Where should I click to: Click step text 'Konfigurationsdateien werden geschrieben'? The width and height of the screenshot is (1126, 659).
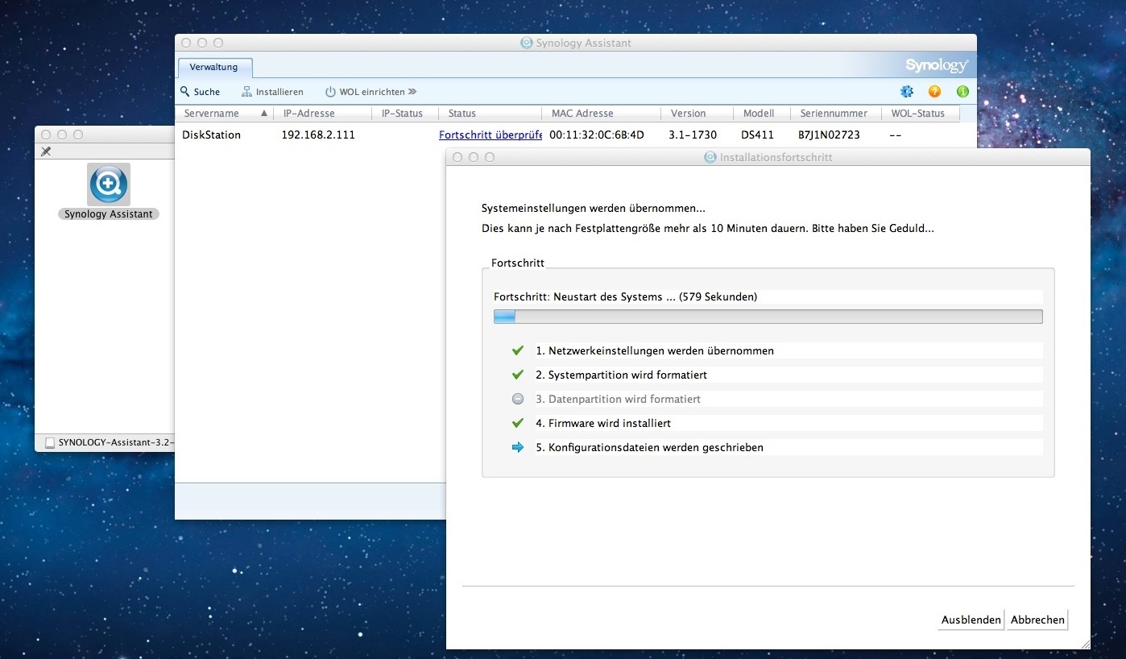tap(656, 447)
